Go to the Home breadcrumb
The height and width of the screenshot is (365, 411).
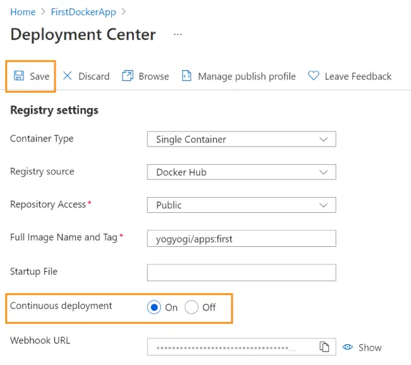click(23, 12)
